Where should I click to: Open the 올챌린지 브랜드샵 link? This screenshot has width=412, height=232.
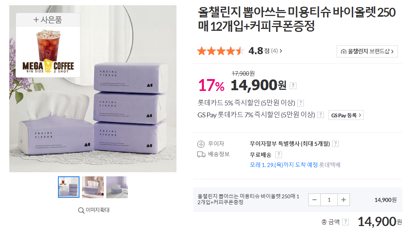367,51
